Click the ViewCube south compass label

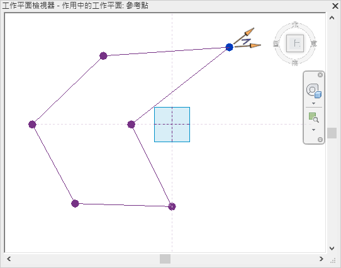295,63
